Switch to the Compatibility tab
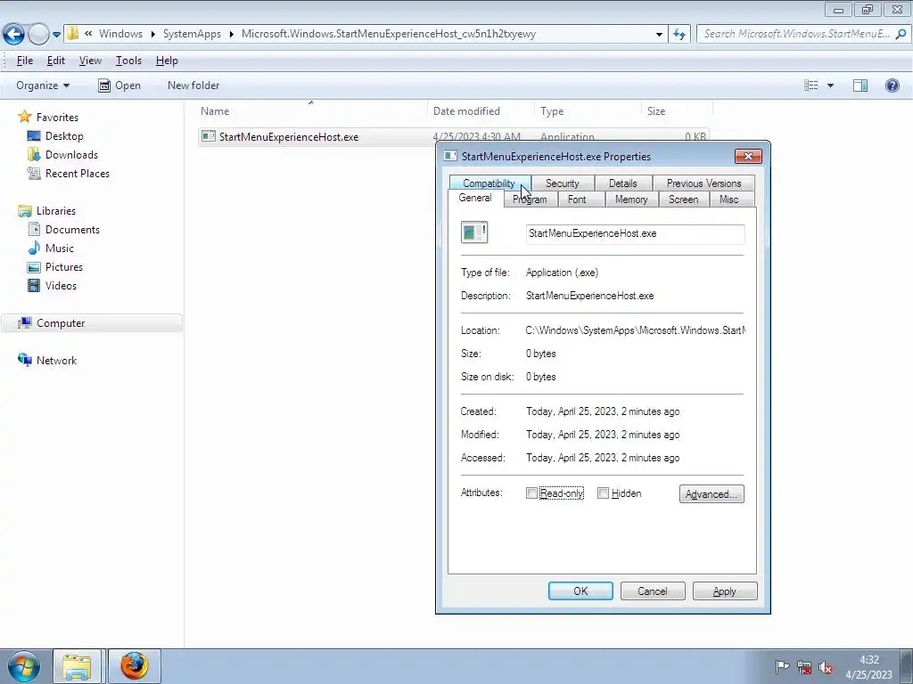 point(489,183)
